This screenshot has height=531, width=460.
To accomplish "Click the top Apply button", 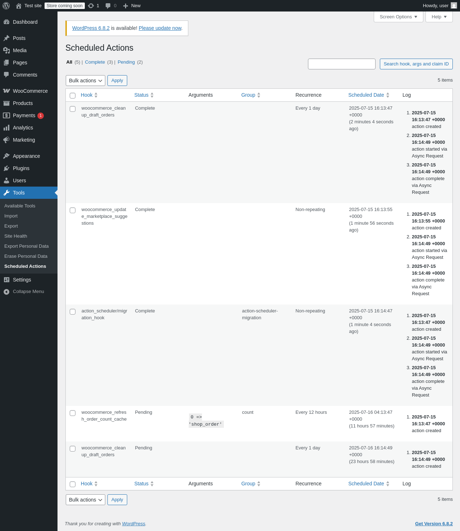I will [117, 81].
